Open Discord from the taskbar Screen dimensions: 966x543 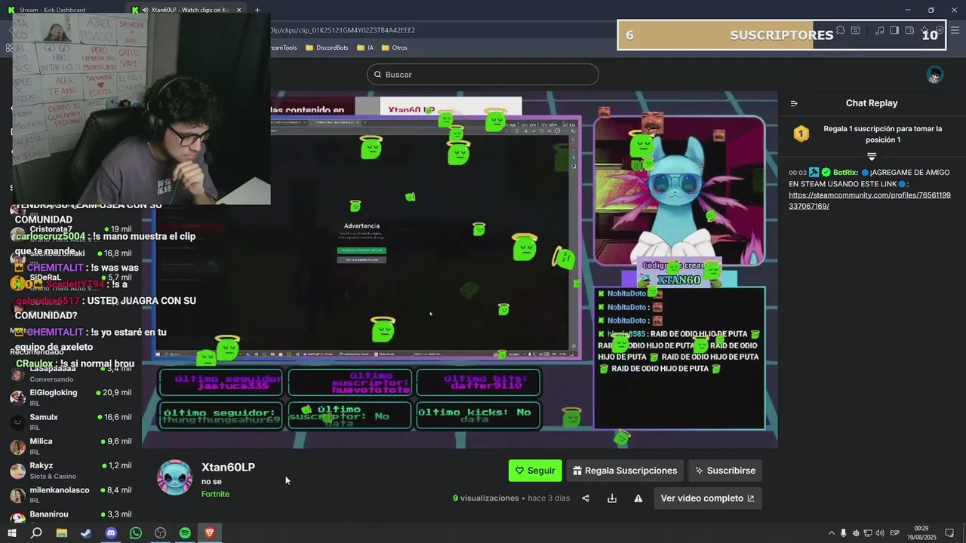click(x=111, y=533)
